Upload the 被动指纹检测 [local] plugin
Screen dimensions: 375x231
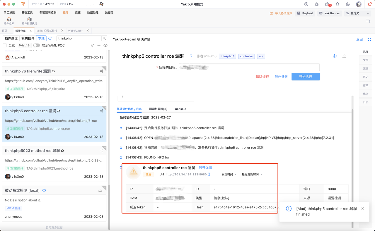coord(100,190)
